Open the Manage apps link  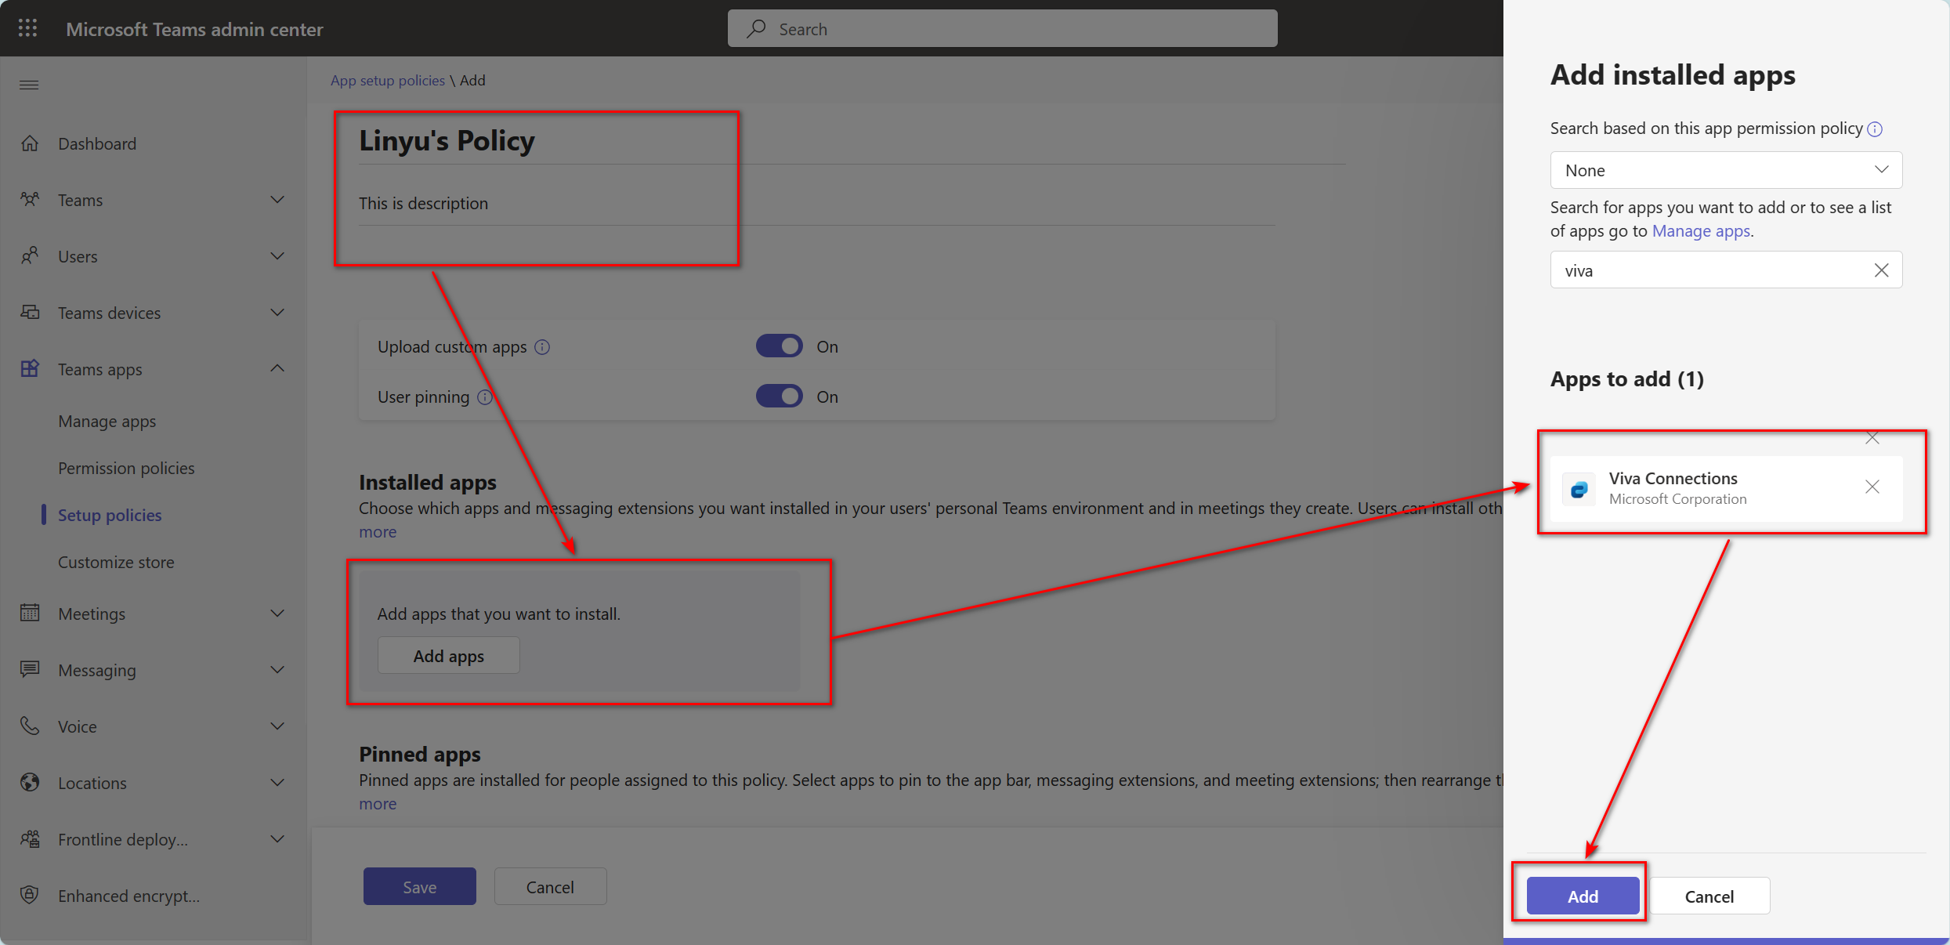click(1701, 230)
